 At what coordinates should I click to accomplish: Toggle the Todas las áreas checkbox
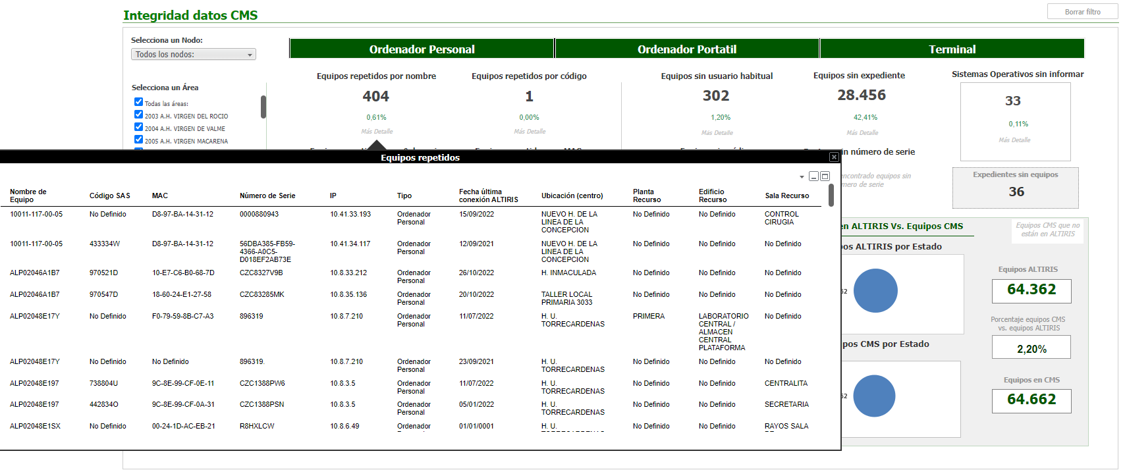coord(138,102)
